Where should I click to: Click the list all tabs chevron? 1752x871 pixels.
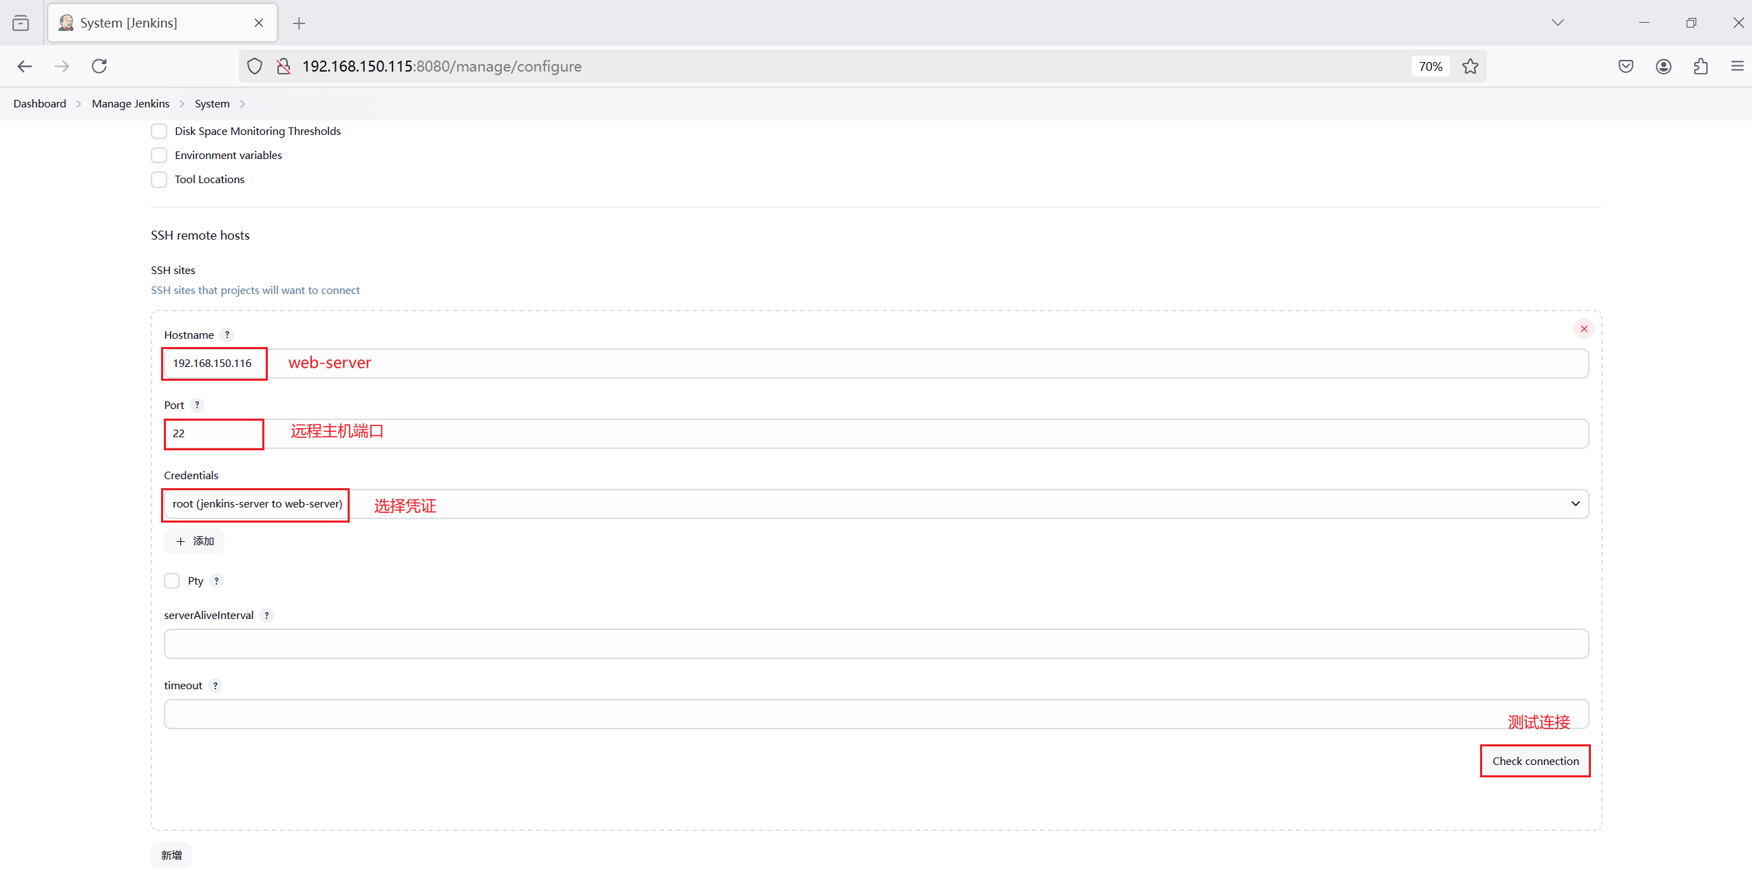coord(1558,23)
